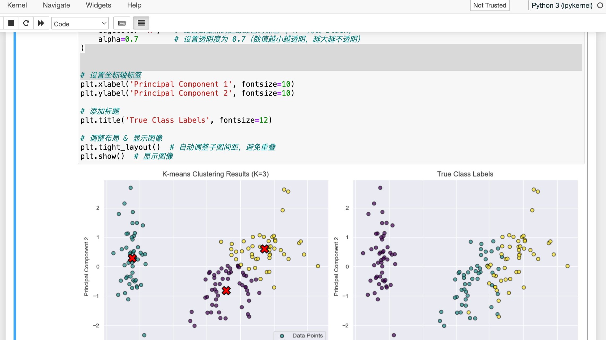Expand the Code cell type dropdown
Screen dimensions: 606x340
[x=80, y=24]
